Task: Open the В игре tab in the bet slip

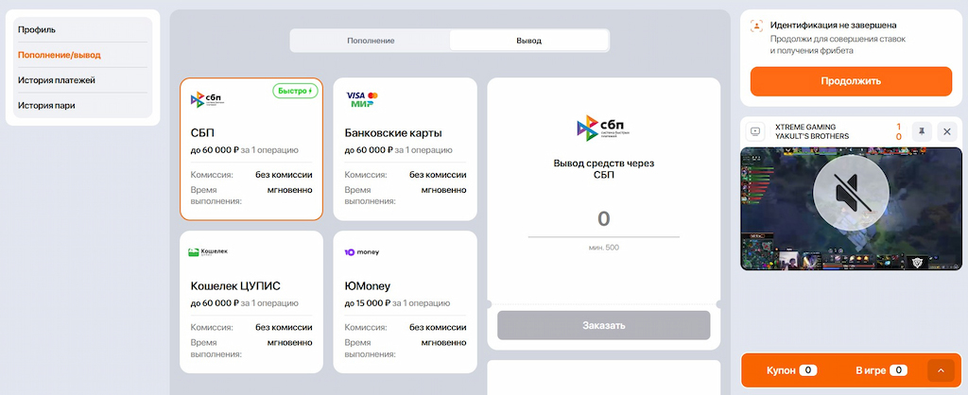Action: (x=881, y=370)
